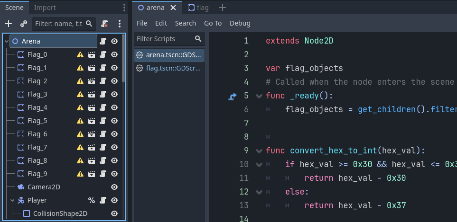The image size is (457, 222).
Task: Add a new child node with plus icon
Action: tap(9, 24)
